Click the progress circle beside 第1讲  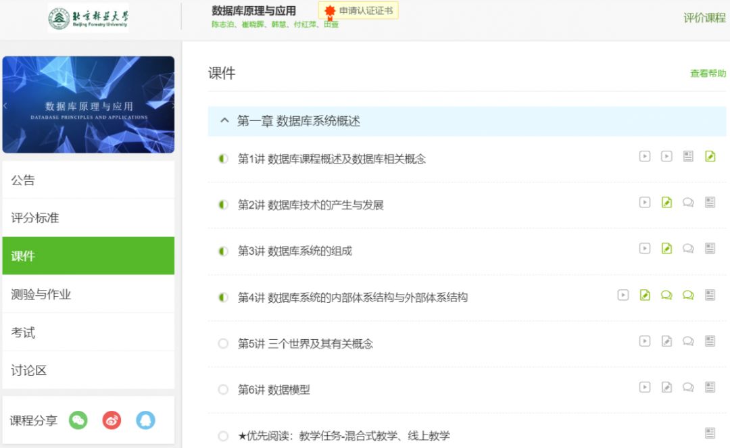[223, 156]
